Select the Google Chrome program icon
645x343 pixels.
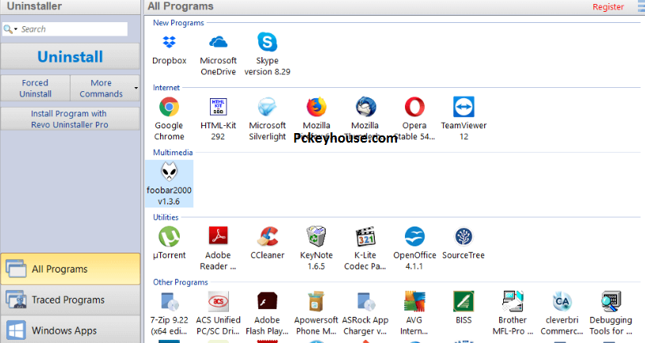[169, 108]
